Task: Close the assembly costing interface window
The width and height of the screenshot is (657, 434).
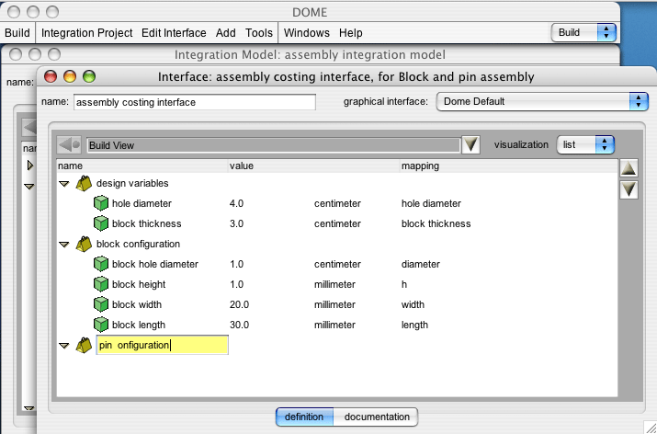Action: 51,76
